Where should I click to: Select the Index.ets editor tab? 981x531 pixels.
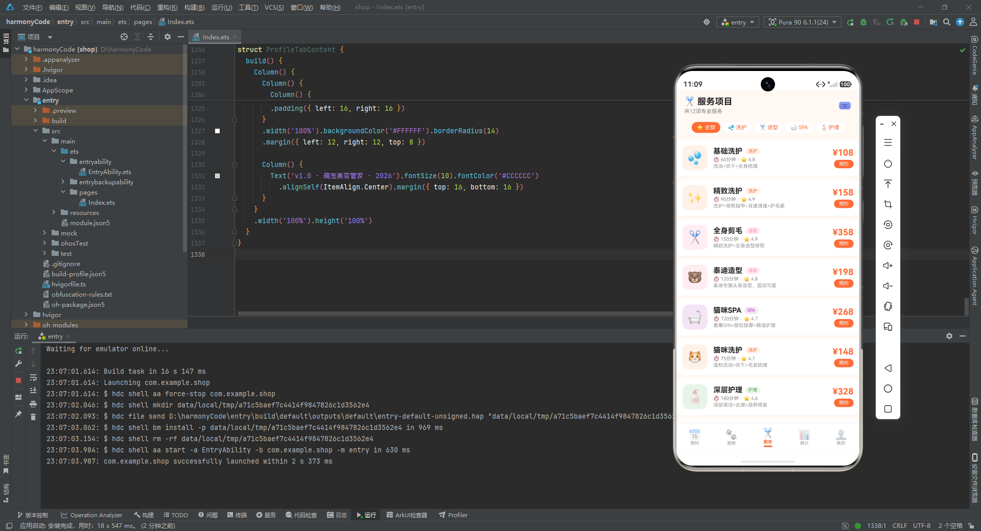[215, 37]
